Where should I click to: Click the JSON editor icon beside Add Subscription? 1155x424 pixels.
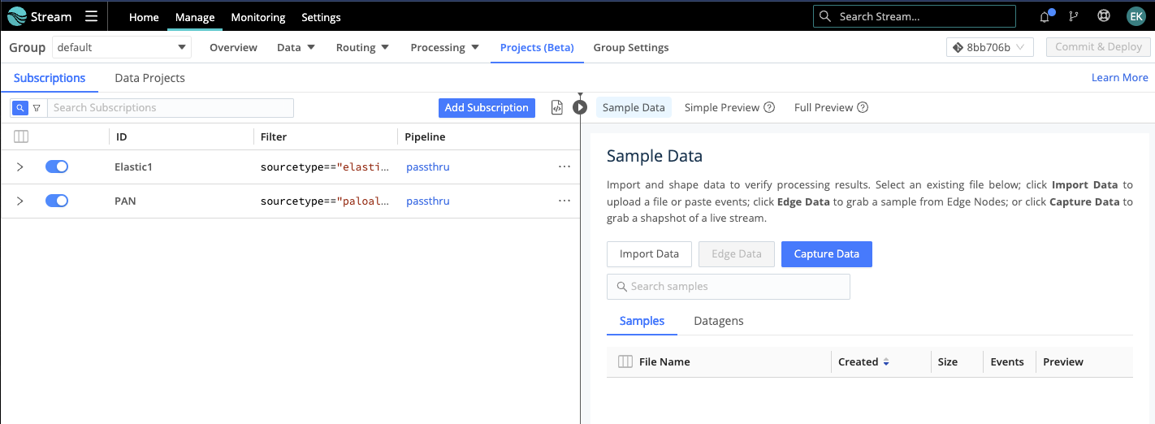coord(557,107)
